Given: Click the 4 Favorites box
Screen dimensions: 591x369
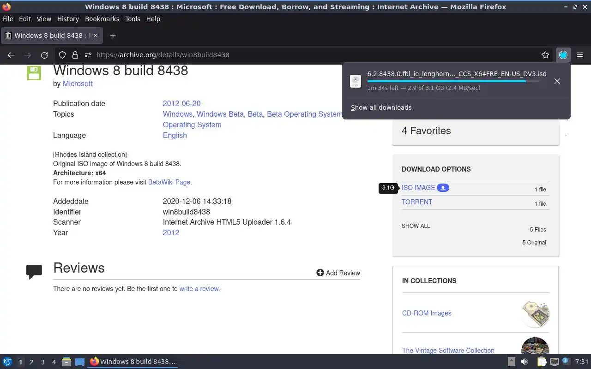Looking at the screenshot, I should tap(476, 131).
